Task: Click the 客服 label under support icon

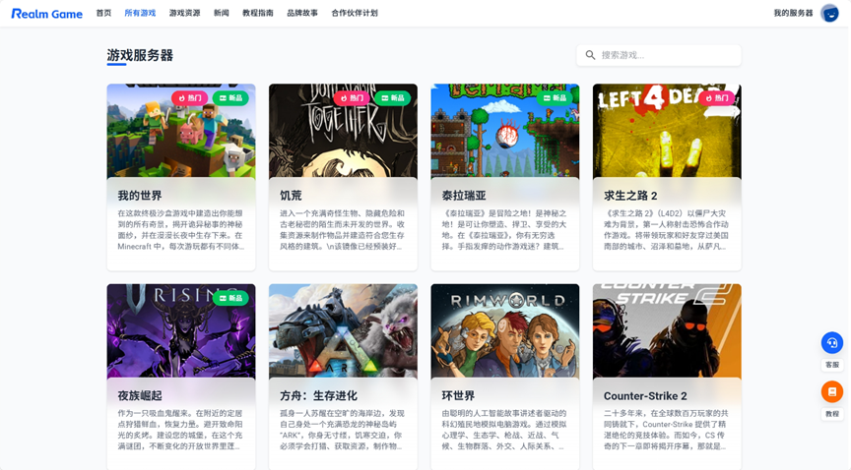Action: coord(832,365)
